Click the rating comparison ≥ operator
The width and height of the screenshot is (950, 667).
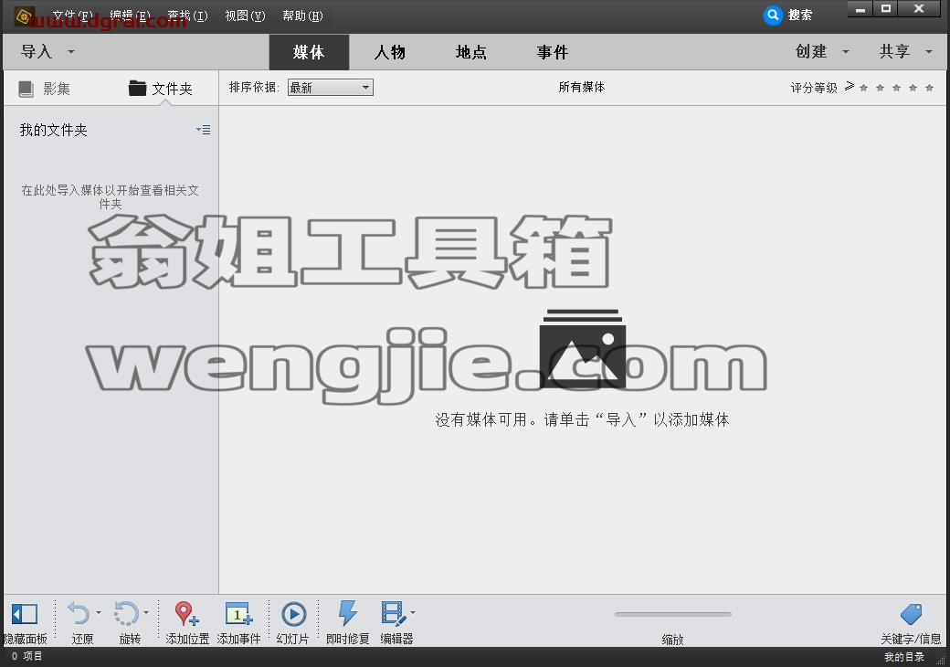point(850,87)
